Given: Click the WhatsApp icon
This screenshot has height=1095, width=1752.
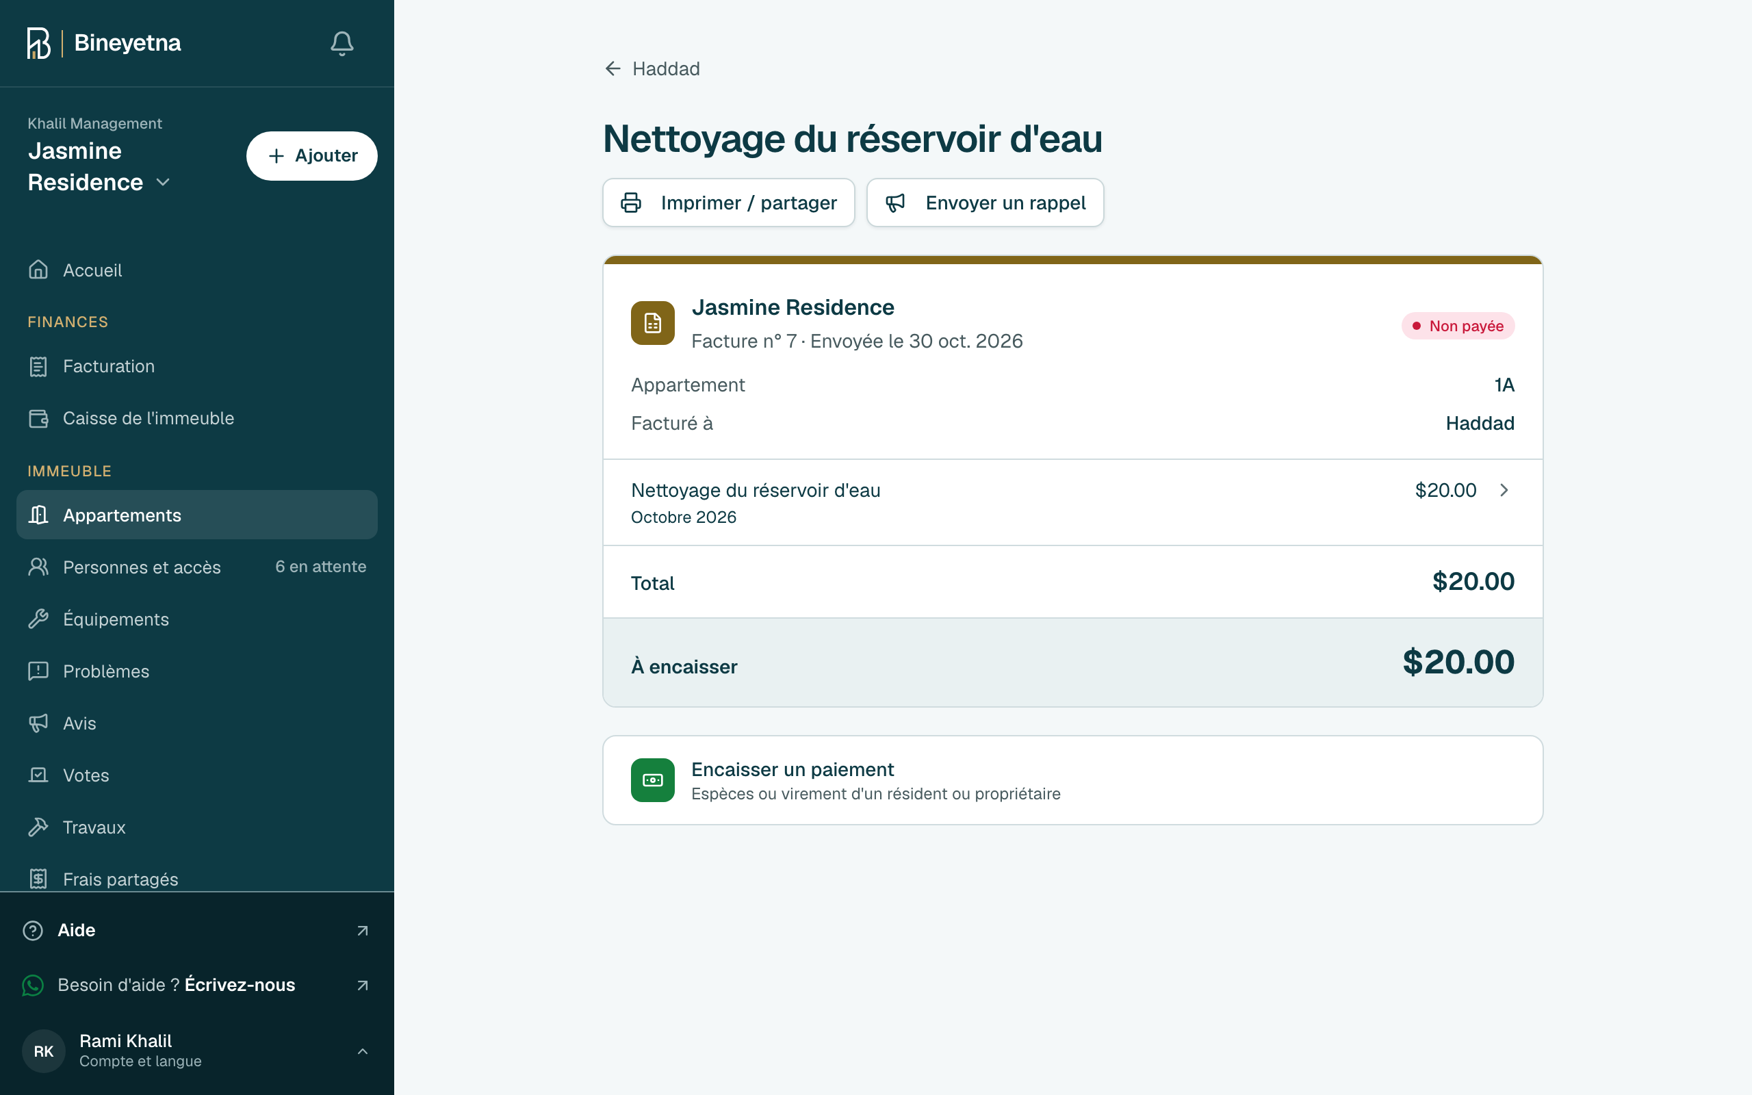Looking at the screenshot, I should pyautogui.click(x=33, y=985).
